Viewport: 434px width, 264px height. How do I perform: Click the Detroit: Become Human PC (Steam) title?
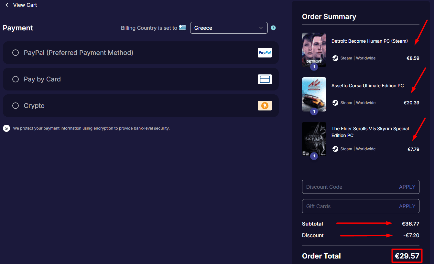370,41
